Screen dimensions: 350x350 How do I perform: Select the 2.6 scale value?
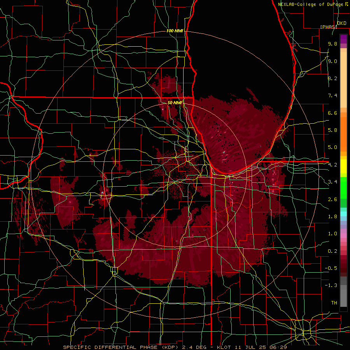[332, 199]
